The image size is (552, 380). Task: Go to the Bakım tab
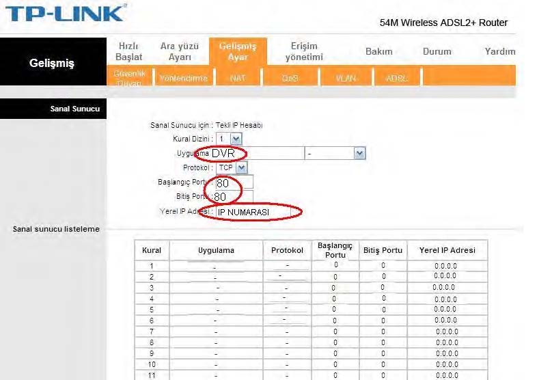379,51
